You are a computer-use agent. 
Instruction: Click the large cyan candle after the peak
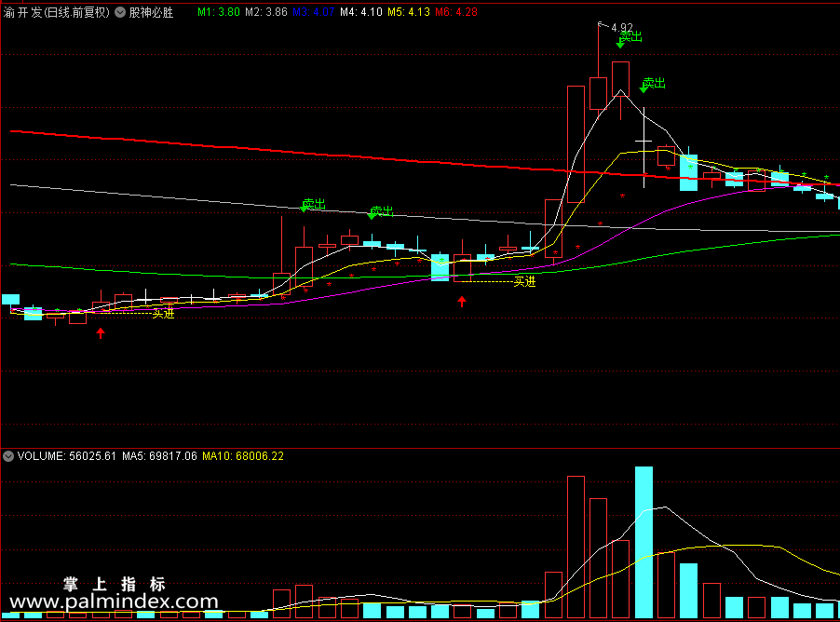(689, 172)
